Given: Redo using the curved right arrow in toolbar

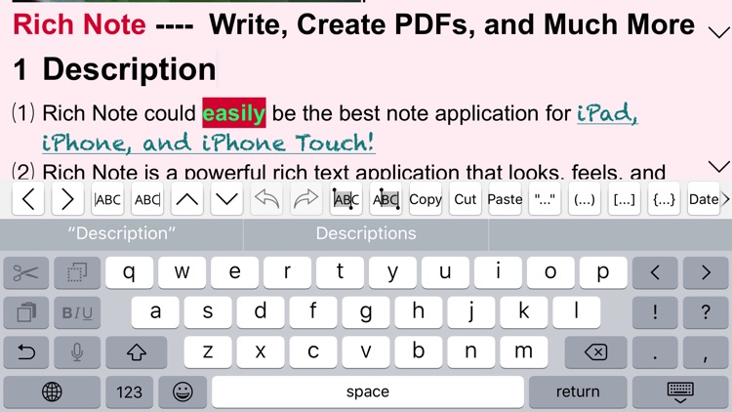Looking at the screenshot, I should 305,199.
